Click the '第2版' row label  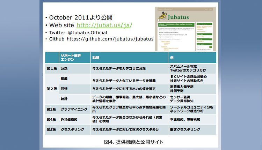(52, 89)
